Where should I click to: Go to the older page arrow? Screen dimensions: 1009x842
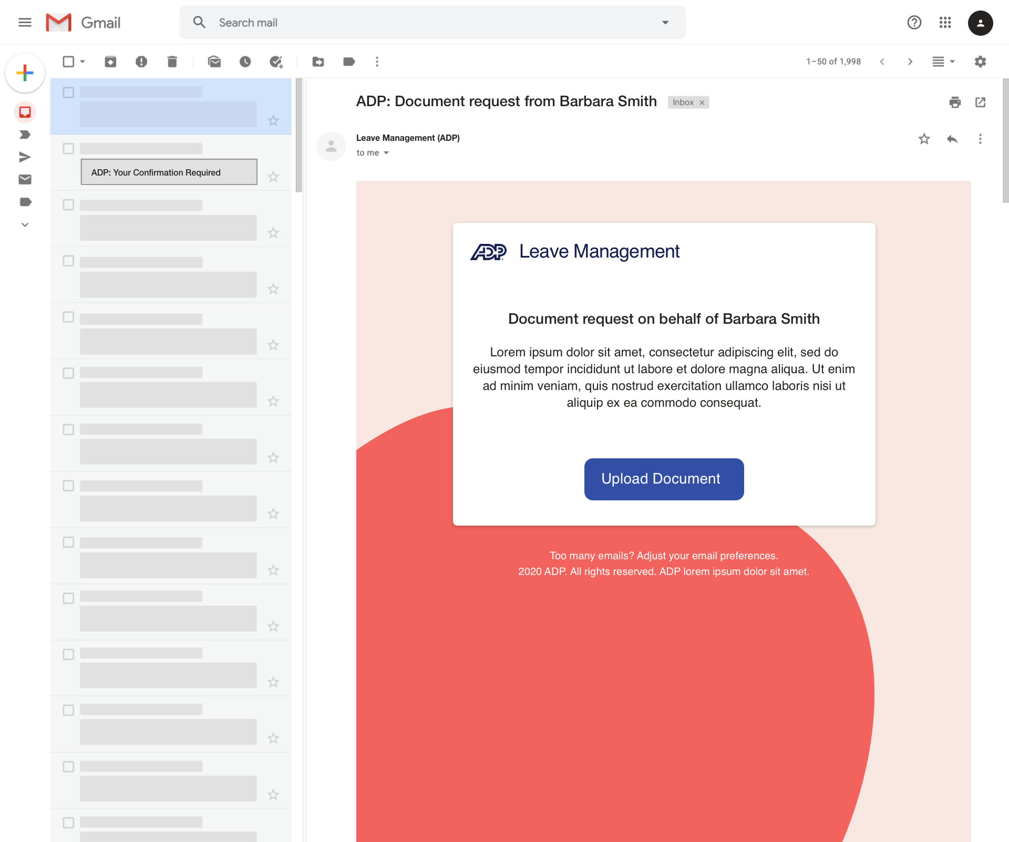coord(910,61)
